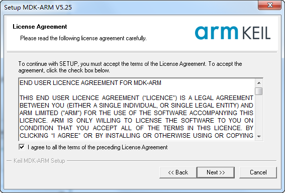Click the scroll thumb of the license box
285x193 pixels.
pyautogui.click(x=259, y=91)
